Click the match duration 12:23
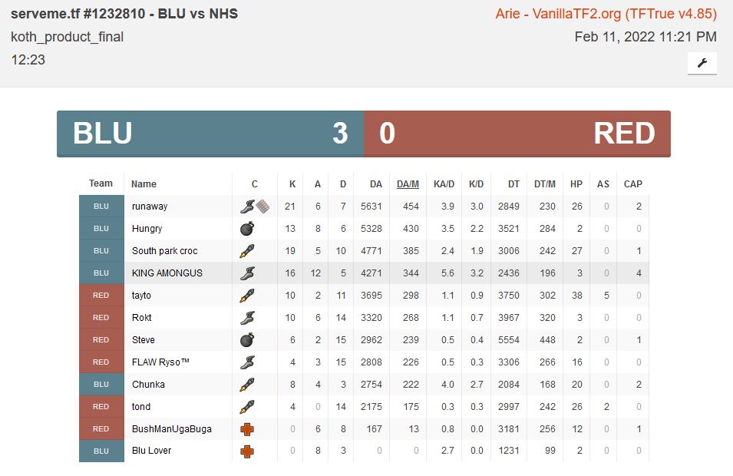733x476 pixels. pyautogui.click(x=28, y=60)
